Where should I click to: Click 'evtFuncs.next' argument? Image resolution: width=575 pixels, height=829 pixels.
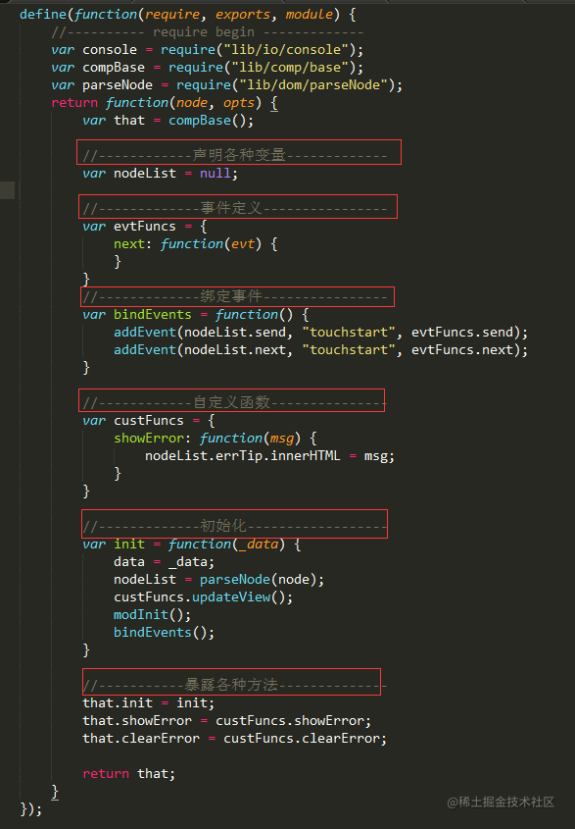click(x=462, y=350)
